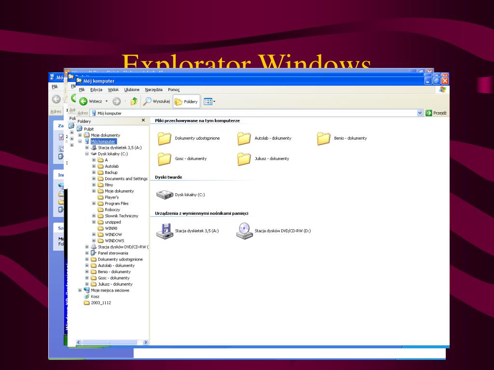Screen dimensions: 494x370
Task: Click Dysk lokalny (C:) drive icon in content
Action: (x=165, y=195)
